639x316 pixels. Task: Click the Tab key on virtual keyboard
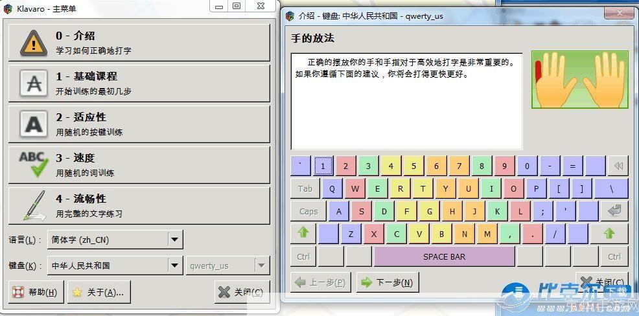coord(305,188)
